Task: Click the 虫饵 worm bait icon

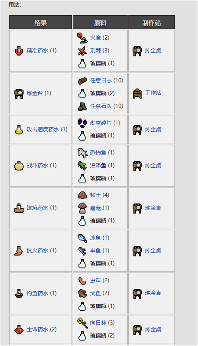Action: click(82, 280)
